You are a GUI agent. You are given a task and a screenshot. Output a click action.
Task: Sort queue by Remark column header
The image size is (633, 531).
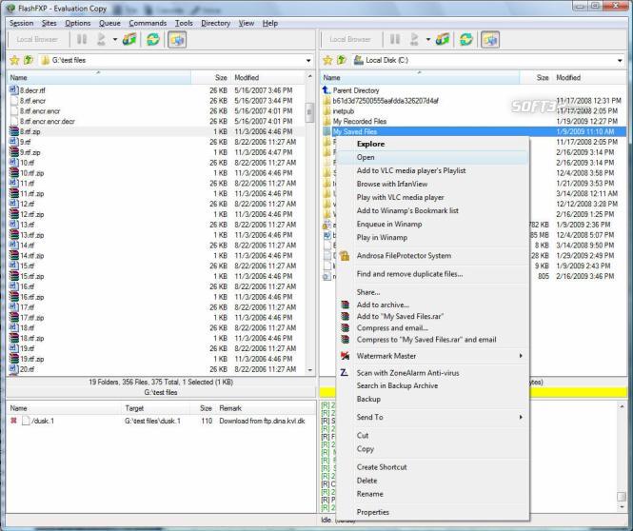click(x=266, y=408)
